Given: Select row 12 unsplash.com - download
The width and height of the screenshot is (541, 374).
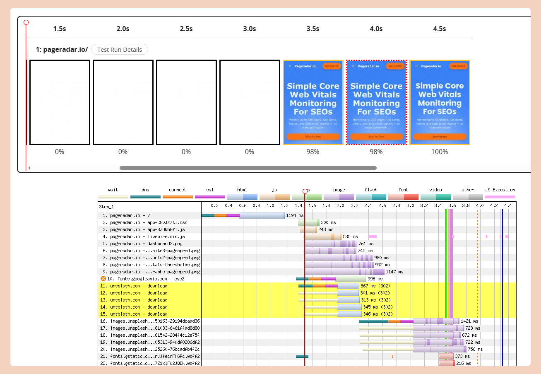Looking at the screenshot, I should tap(307, 293).
